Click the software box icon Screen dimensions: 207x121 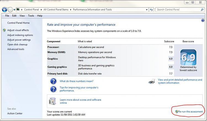tap(52, 101)
